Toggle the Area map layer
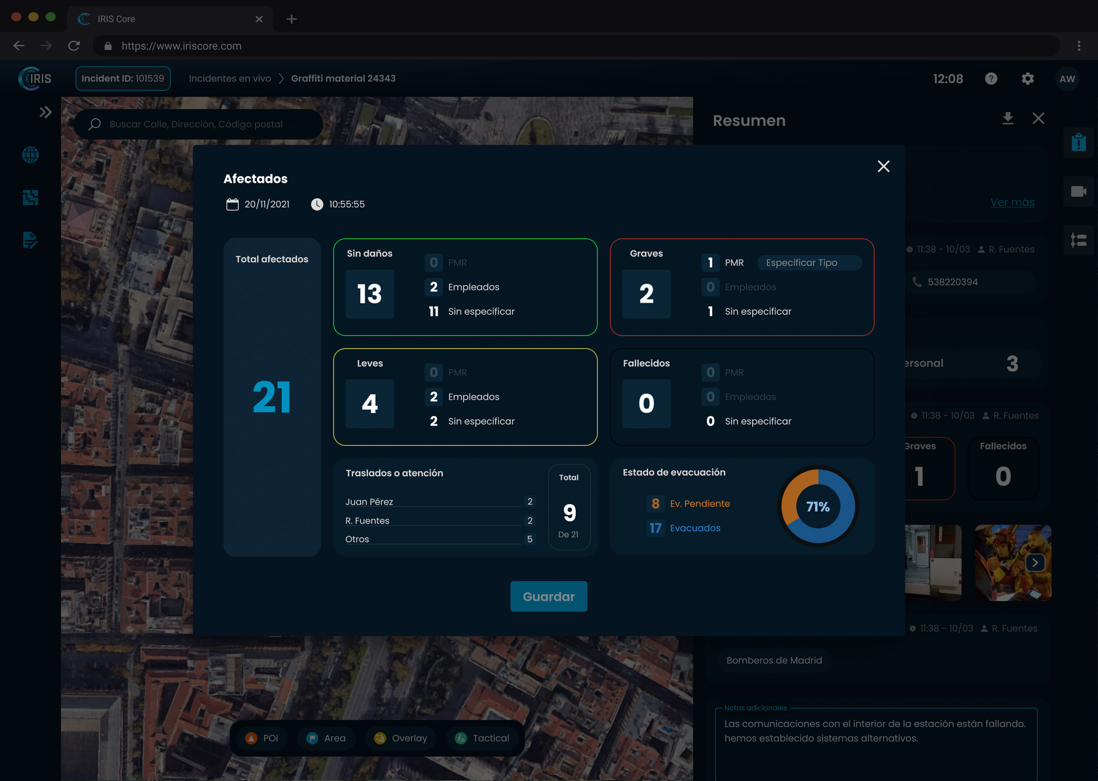 [326, 738]
